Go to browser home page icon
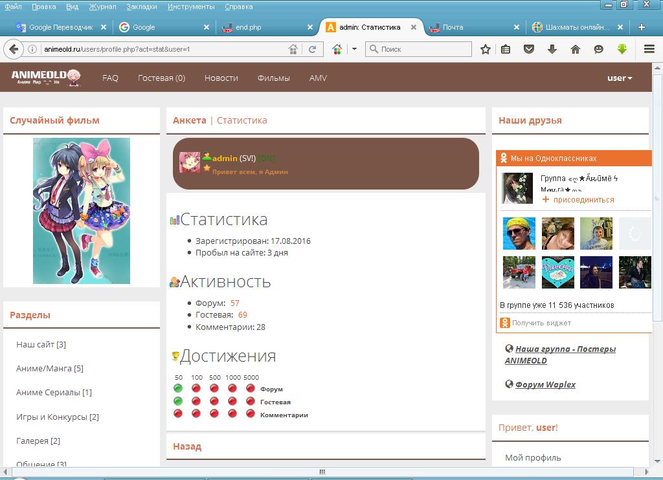 [575, 49]
